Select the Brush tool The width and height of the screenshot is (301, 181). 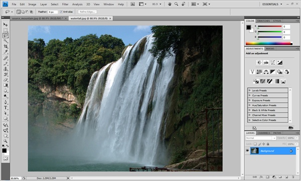point(6,64)
